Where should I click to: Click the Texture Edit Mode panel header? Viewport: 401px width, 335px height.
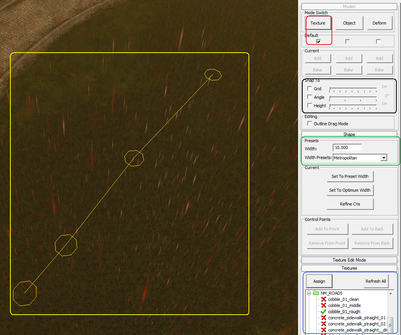coord(349,260)
